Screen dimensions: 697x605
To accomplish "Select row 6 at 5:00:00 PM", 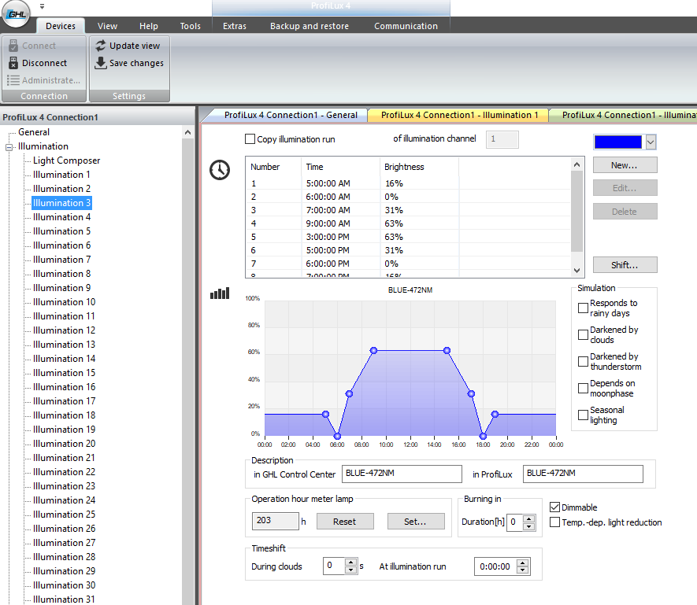I will [x=408, y=250].
